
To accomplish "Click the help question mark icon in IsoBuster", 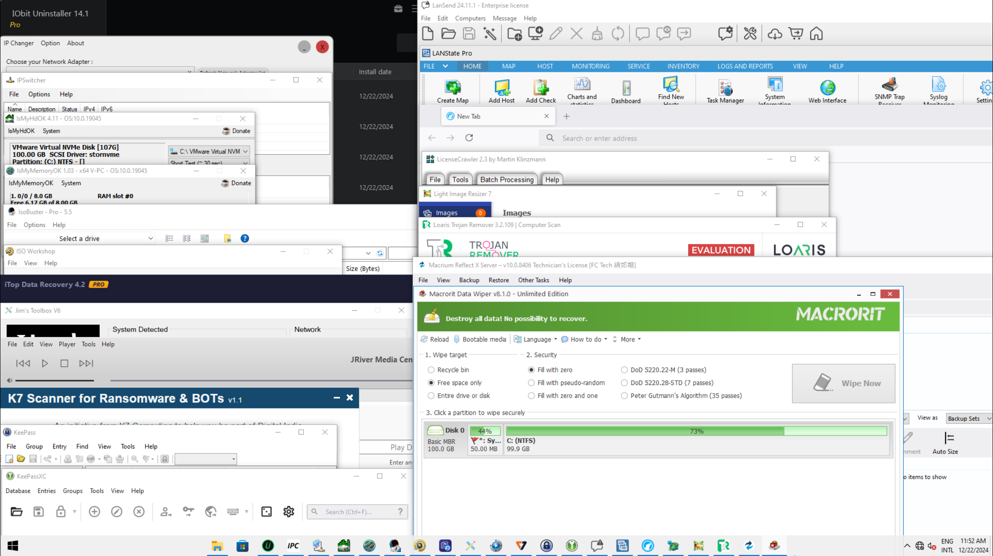I will pos(245,238).
